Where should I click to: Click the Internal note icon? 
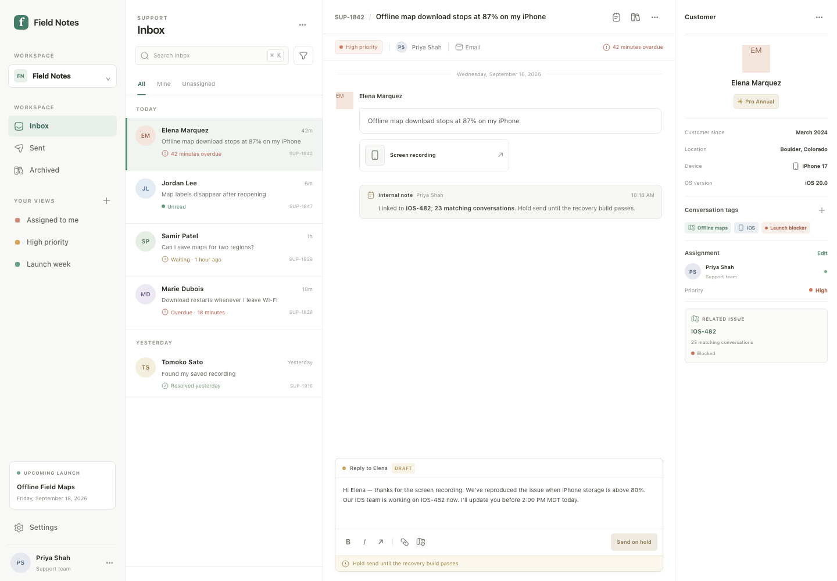[x=371, y=195]
